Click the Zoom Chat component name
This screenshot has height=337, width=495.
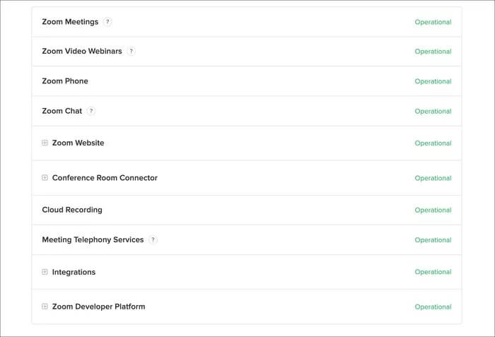(62, 111)
